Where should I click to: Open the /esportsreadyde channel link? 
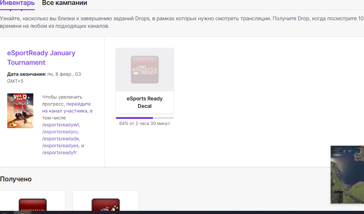click(x=61, y=139)
